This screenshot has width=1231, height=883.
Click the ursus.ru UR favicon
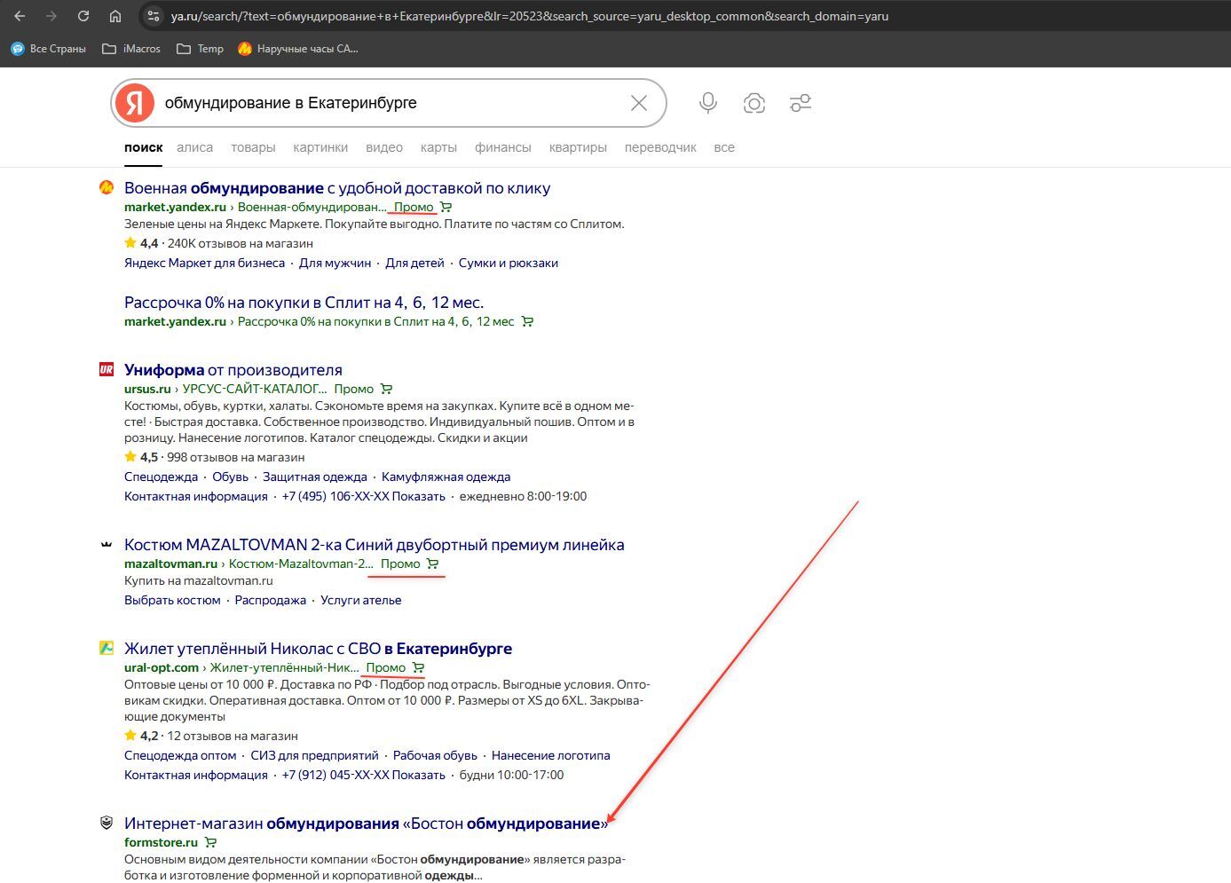click(x=107, y=369)
